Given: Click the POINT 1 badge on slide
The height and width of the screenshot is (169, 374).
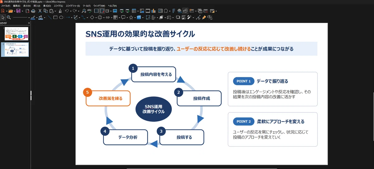Looking at the screenshot, I should pyautogui.click(x=244, y=81).
